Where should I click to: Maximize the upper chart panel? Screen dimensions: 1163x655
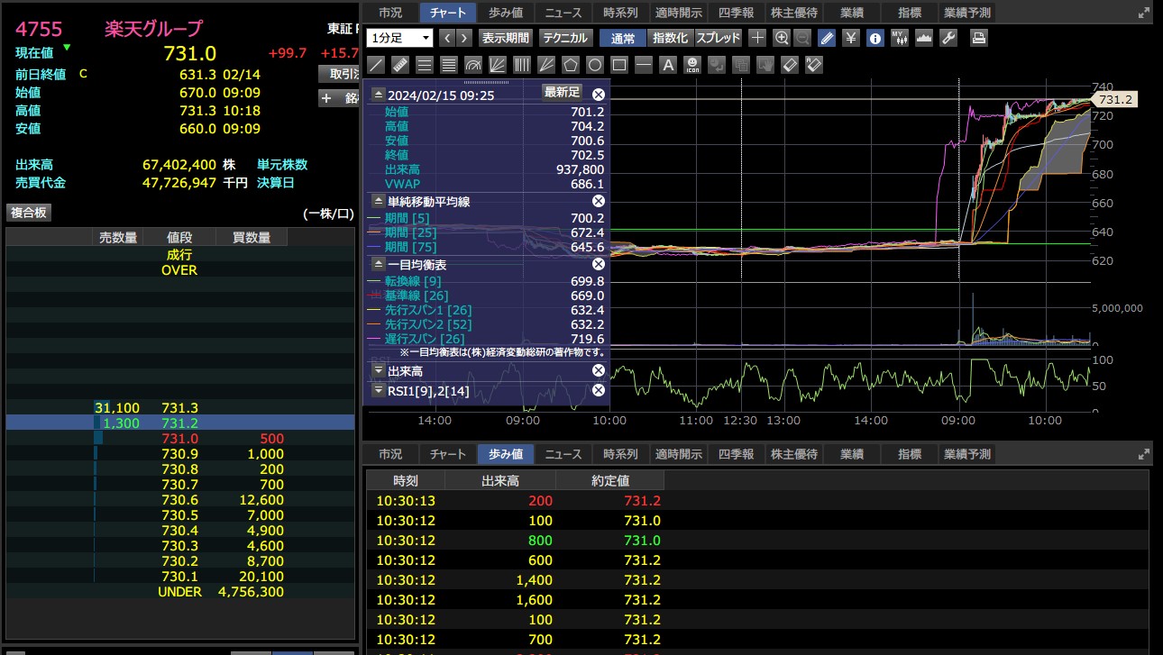pyautogui.click(x=1144, y=13)
